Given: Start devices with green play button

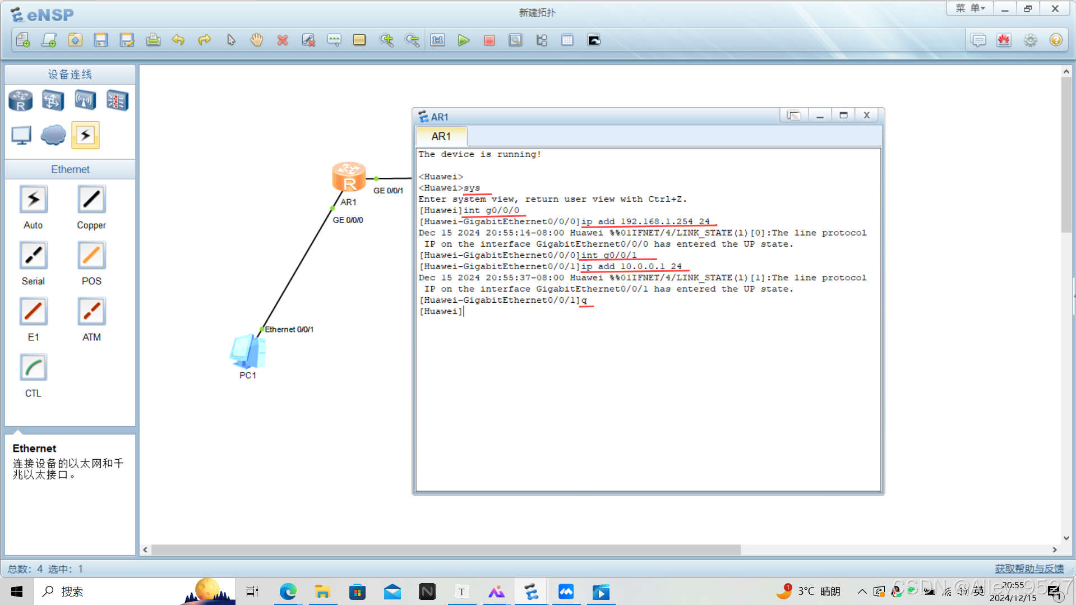Looking at the screenshot, I should (464, 40).
